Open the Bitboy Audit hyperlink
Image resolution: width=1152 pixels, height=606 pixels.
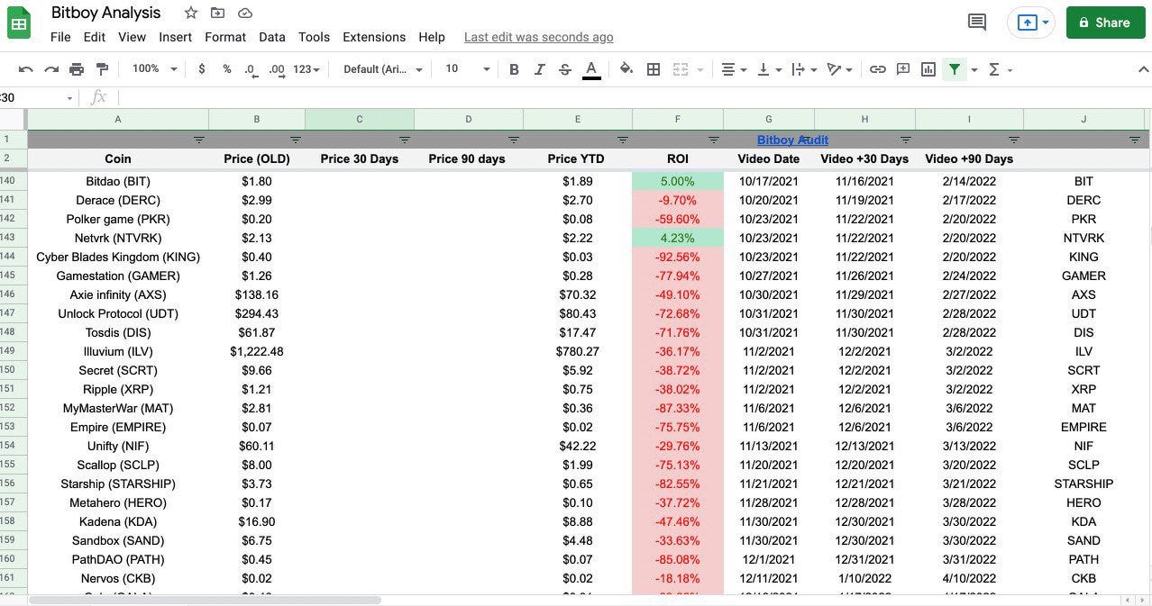tap(792, 140)
